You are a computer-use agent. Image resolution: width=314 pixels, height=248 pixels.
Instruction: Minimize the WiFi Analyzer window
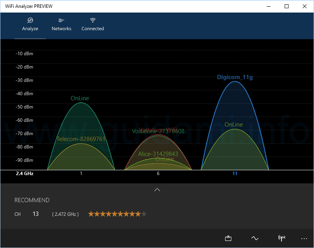tap(269, 6)
